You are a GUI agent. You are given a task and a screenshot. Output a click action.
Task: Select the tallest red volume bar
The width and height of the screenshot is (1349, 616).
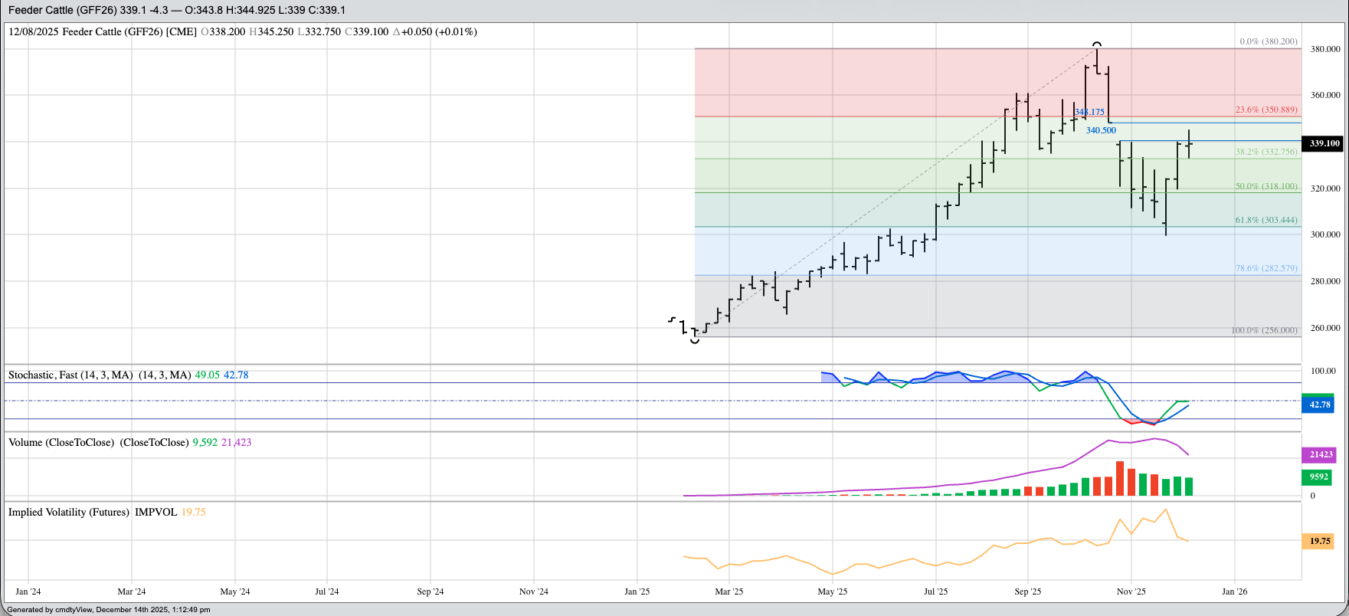[1120, 479]
